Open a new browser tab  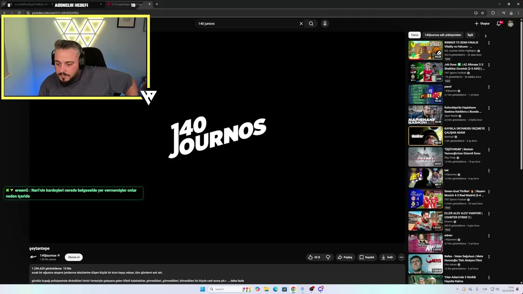[157, 4]
